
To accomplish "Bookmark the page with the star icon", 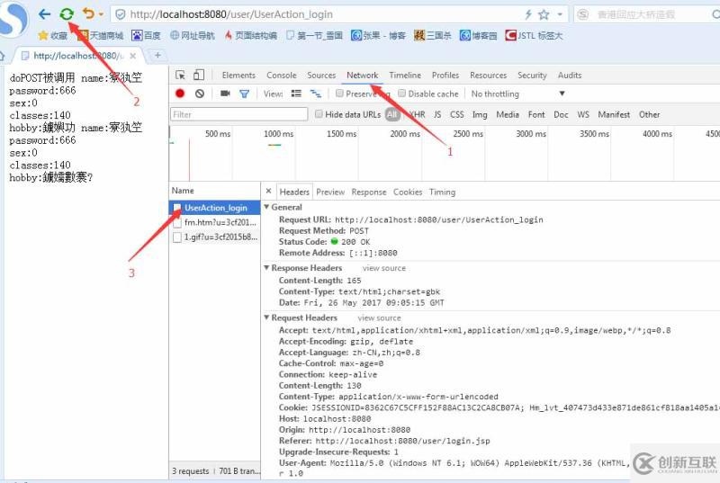I will (544, 14).
